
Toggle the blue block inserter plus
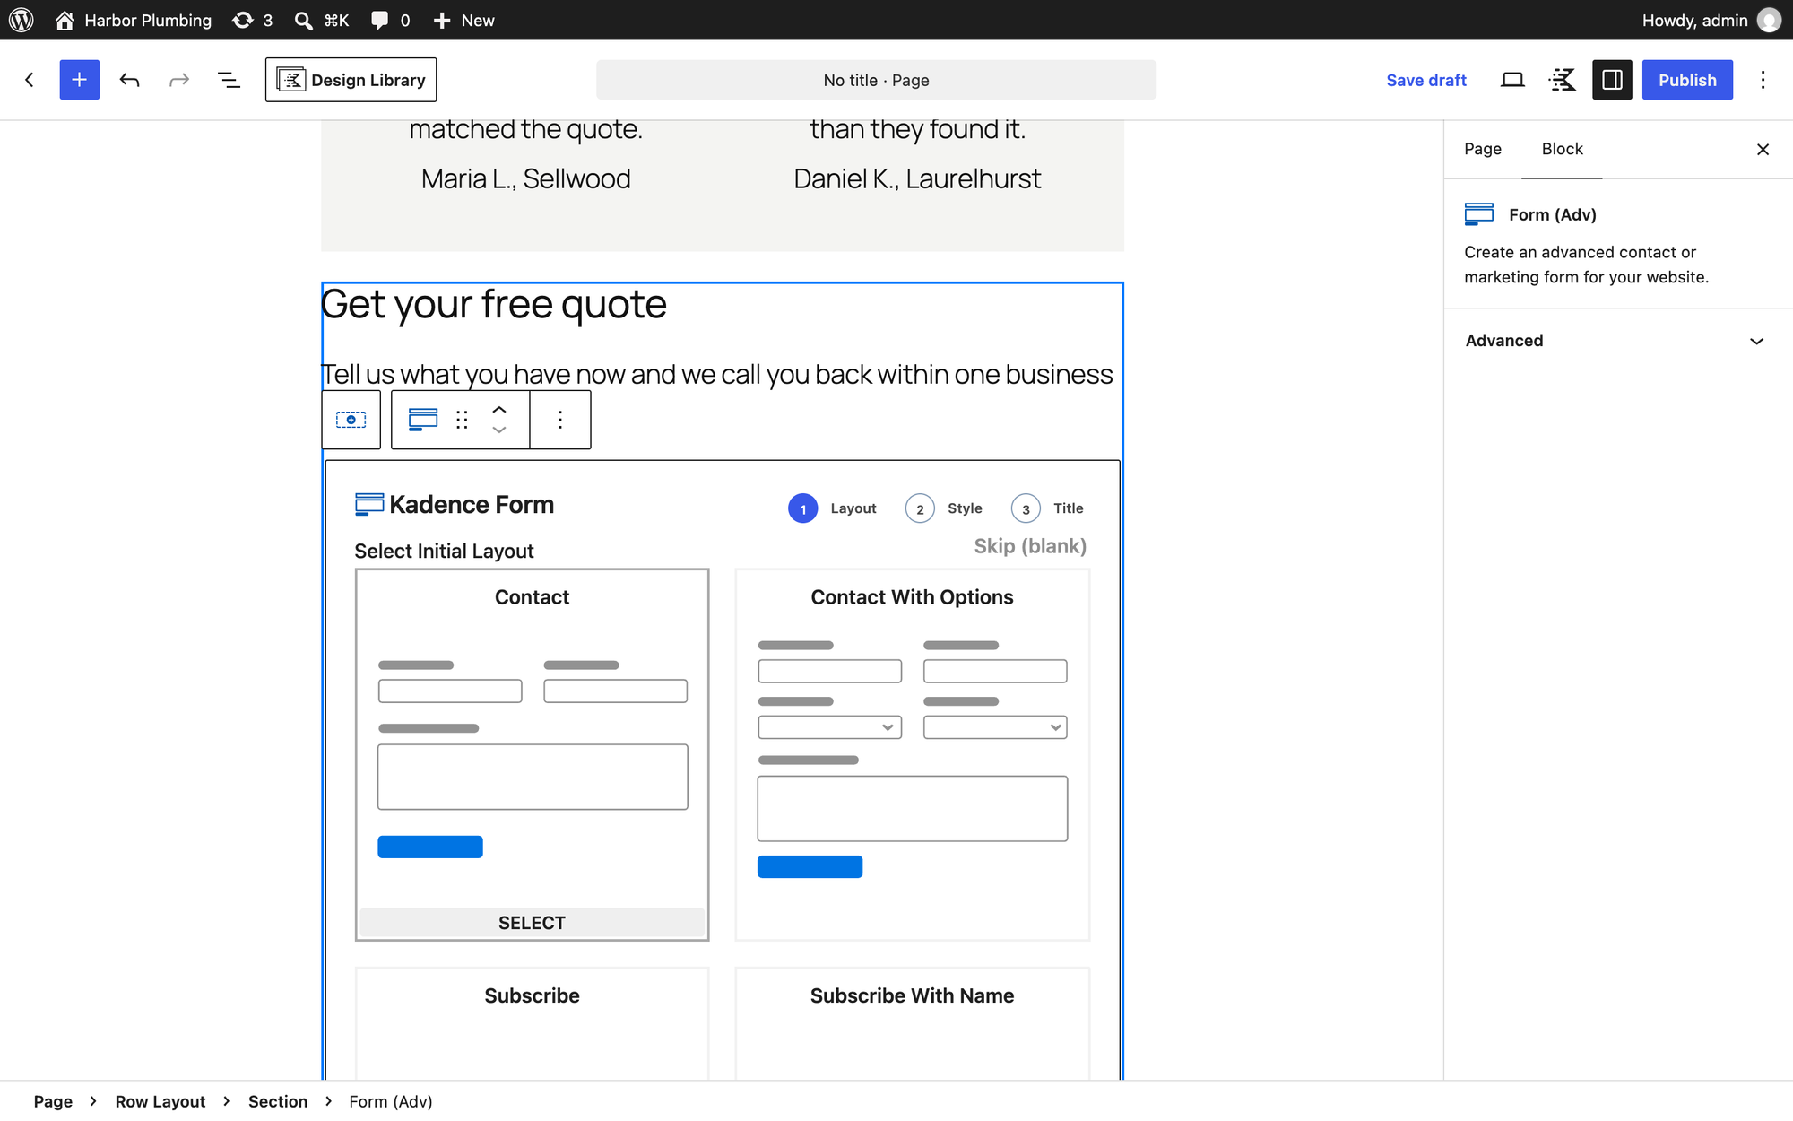click(x=79, y=80)
